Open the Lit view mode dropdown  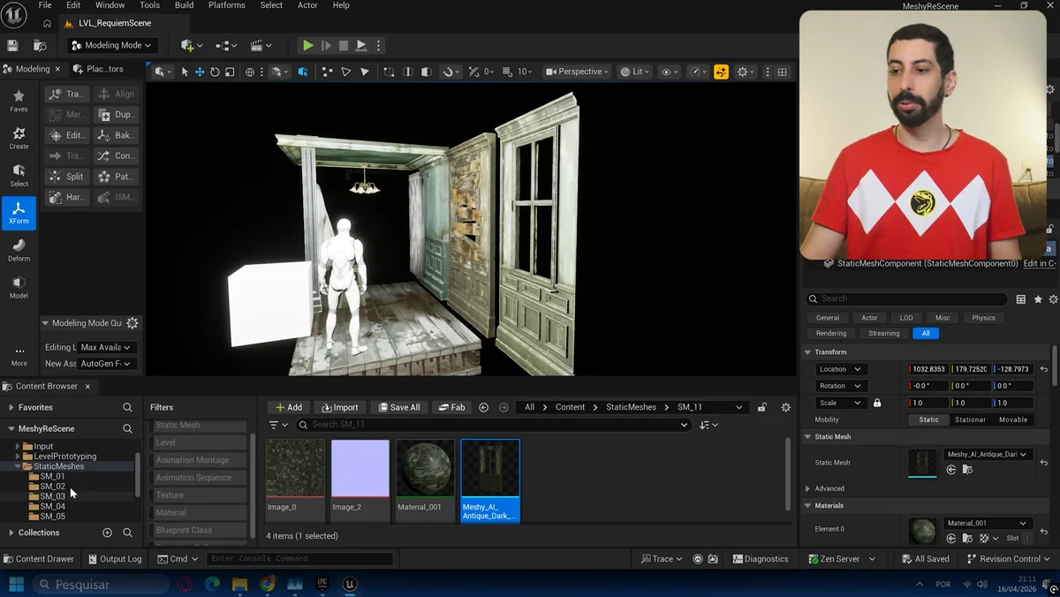pos(634,72)
